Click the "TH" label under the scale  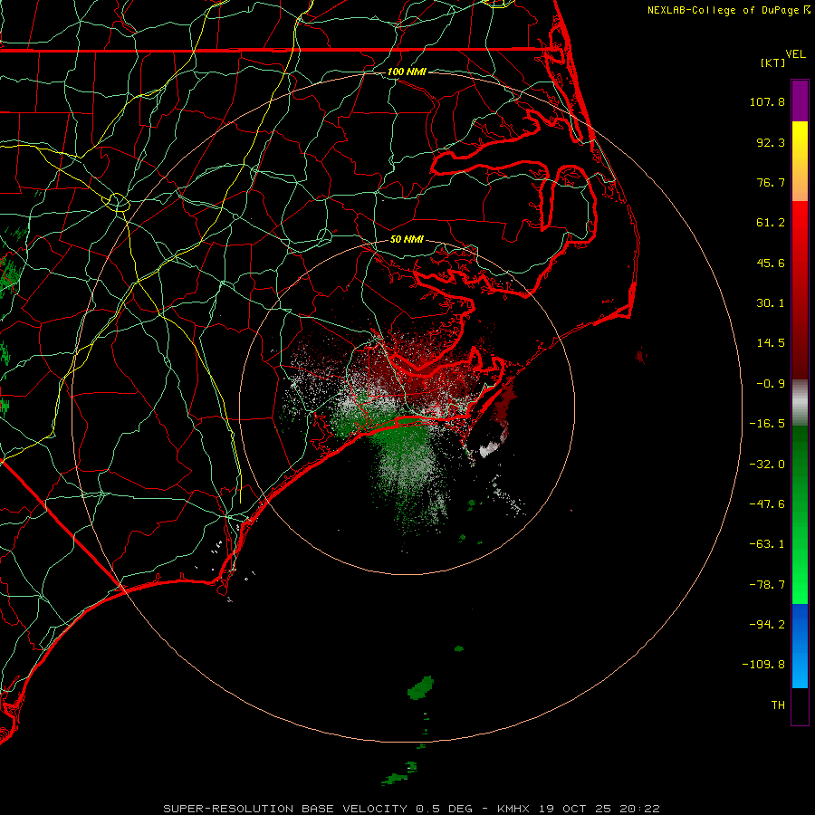coord(778,705)
